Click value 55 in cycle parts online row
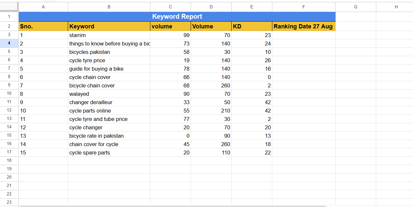Viewport: 413px width, 207px height. (170, 111)
